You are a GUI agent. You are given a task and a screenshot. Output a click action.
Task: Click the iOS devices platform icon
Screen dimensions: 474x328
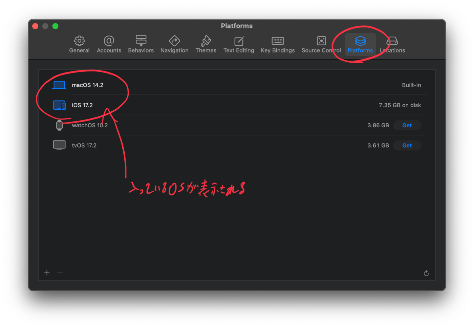tap(59, 105)
